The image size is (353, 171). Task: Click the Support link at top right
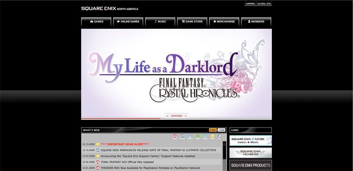click(250, 3)
